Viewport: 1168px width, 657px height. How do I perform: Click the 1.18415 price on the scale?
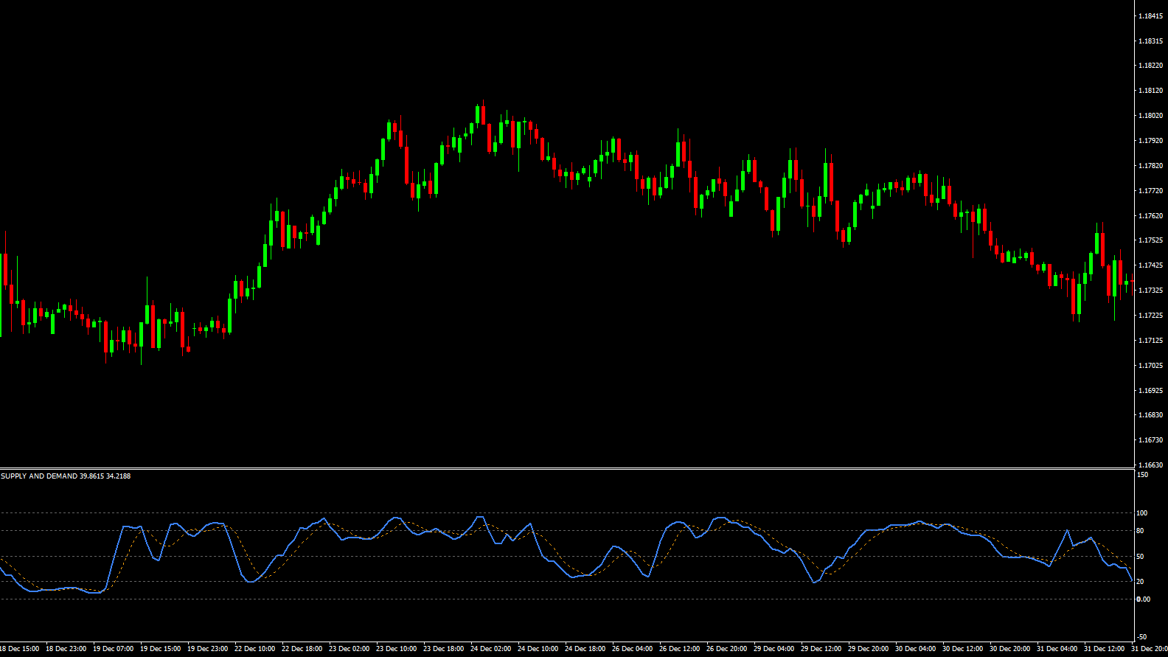(1150, 16)
